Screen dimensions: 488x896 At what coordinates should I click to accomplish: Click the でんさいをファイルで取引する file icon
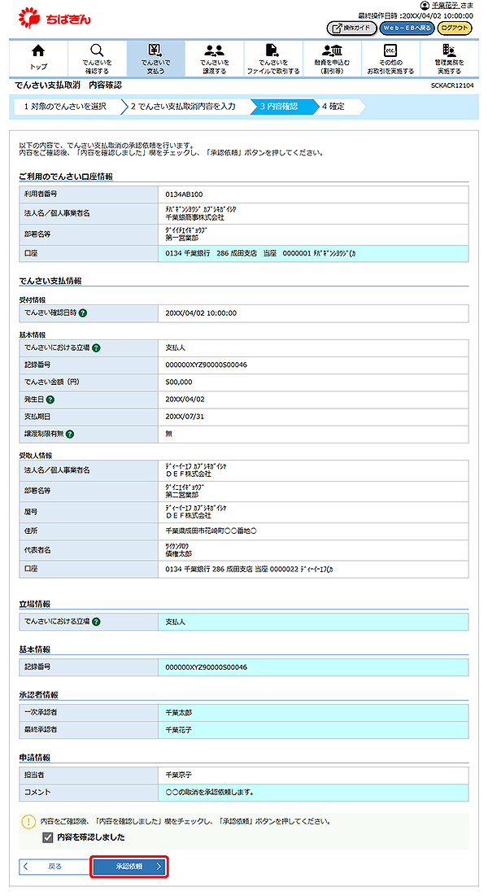[x=272, y=50]
